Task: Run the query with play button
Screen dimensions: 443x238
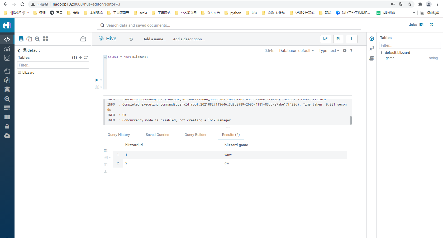Action: coord(97,80)
